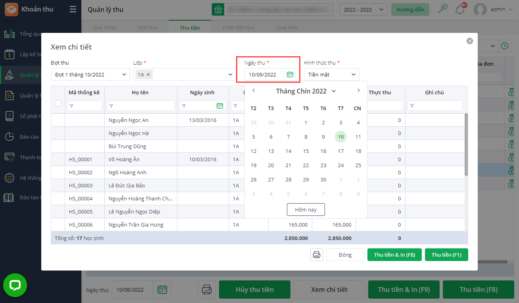This screenshot has width=519, height=303.
Task: Click the printer icon next to Đóng
Action: 317,255
